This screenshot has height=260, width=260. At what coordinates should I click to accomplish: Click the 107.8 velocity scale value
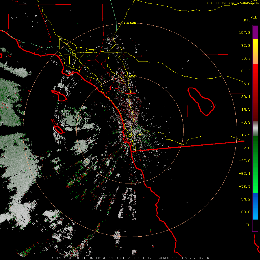pyautogui.click(x=245, y=32)
